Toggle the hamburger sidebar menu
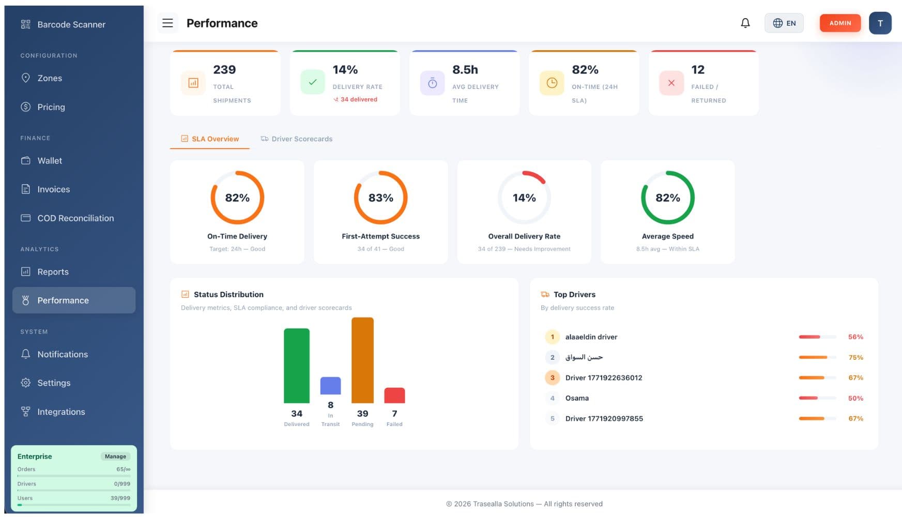 pyautogui.click(x=167, y=23)
